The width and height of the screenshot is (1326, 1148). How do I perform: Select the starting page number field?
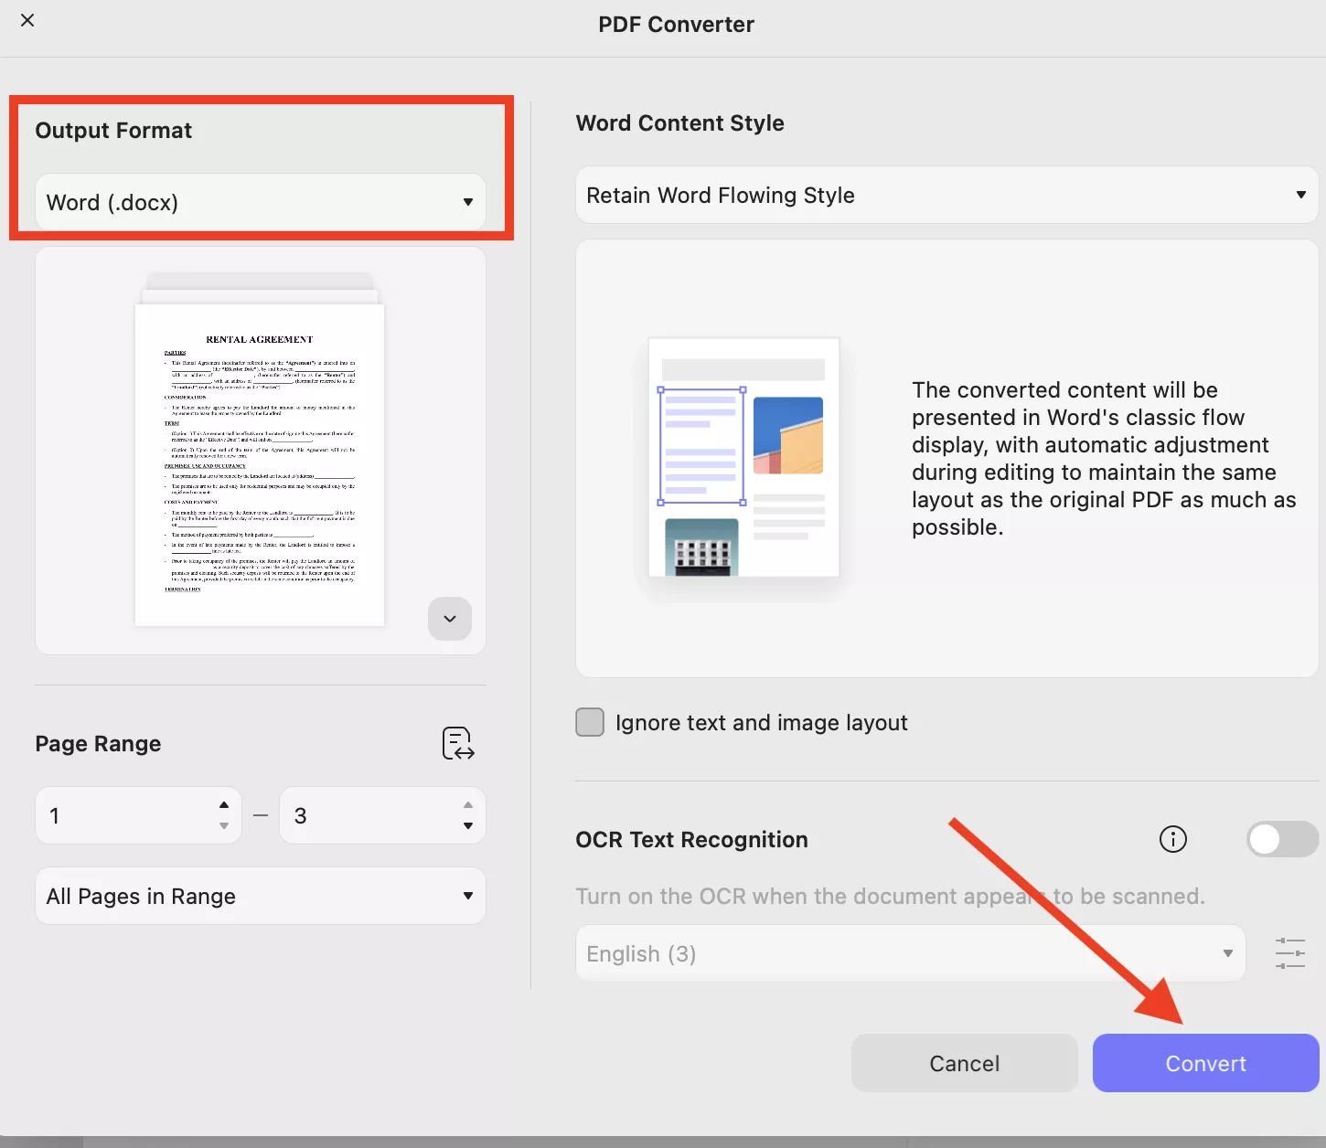119,815
